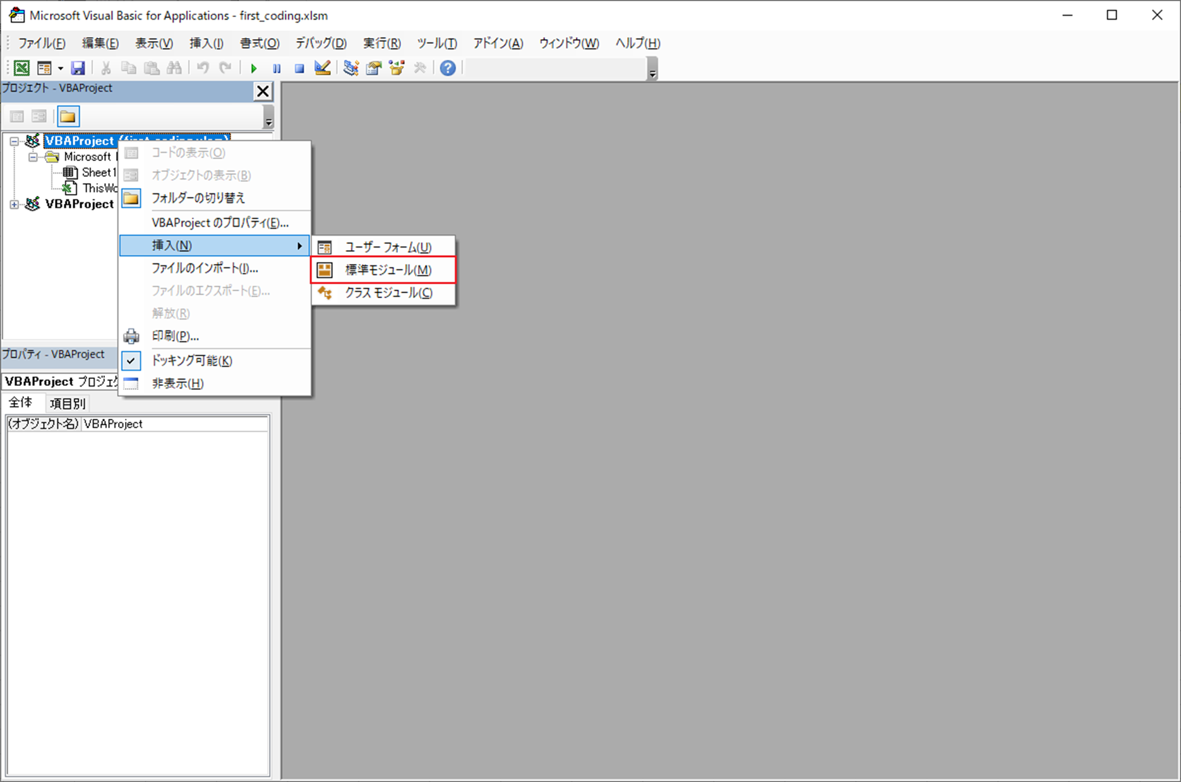Collapse the first VBAProject tree node
Screen dimensions: 1181x782
pos(14,141)
